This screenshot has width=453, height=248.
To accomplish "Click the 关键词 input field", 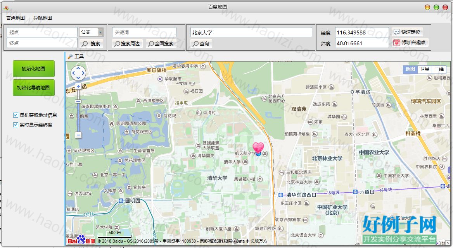I will [x=144, y=32].
